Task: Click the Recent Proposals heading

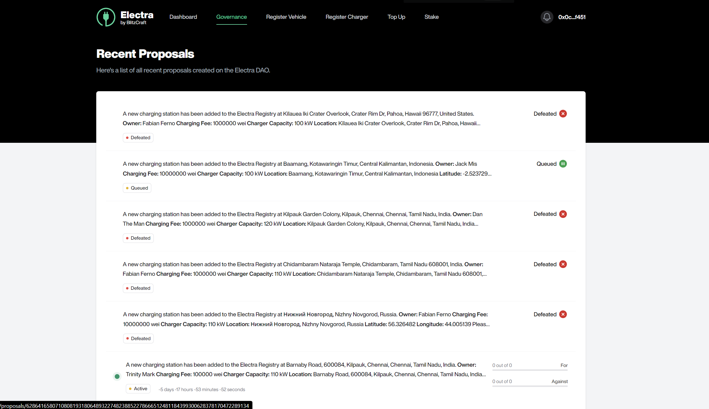Action: click(145, 54)
